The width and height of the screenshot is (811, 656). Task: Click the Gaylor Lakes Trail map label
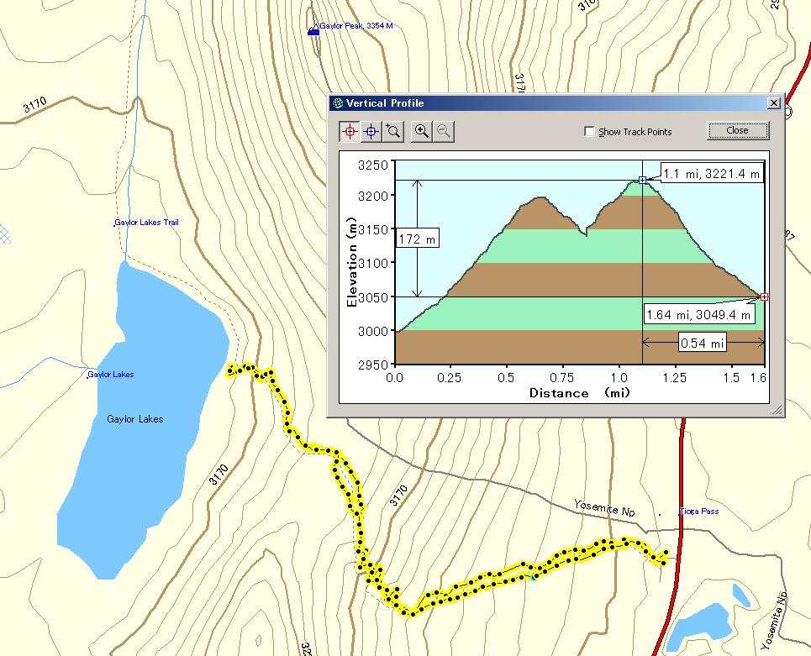click(x=146, y=223)
